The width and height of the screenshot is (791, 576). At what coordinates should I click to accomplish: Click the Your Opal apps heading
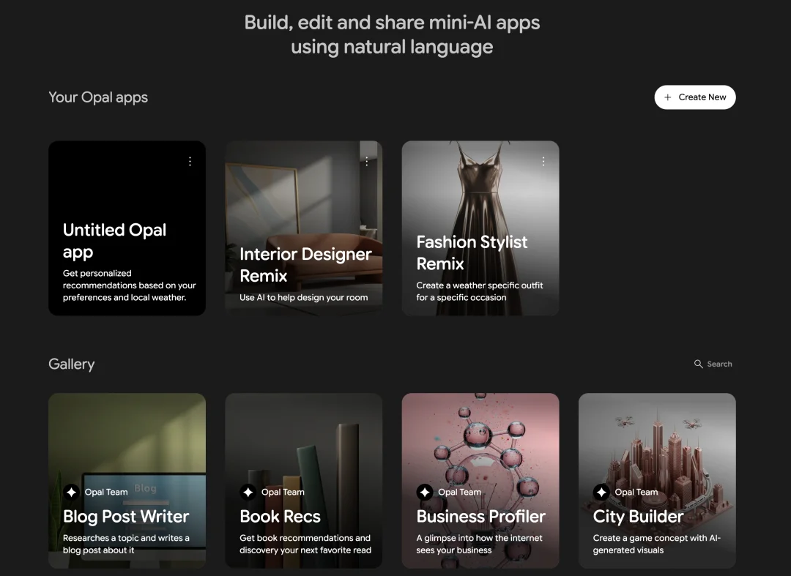point(98,97)
